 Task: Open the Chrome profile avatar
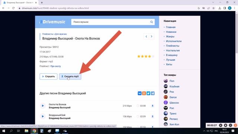tap(230, 8)
